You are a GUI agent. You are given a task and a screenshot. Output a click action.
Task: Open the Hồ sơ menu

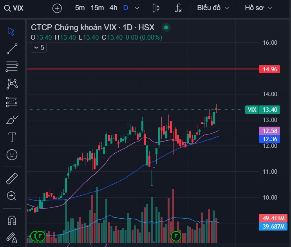[x=258, y=8]
